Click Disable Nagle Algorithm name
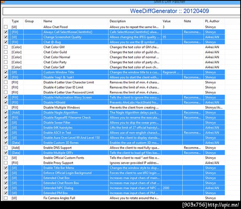Image resolution: width=241 pixels, height=209 pixels. click(61, 112)
